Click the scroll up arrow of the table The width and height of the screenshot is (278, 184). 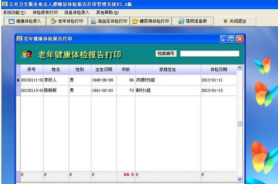(x=240, y=67)
